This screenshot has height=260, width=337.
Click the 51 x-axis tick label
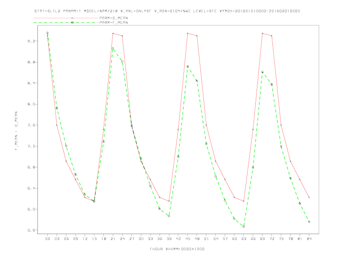[x=206, y=239]
